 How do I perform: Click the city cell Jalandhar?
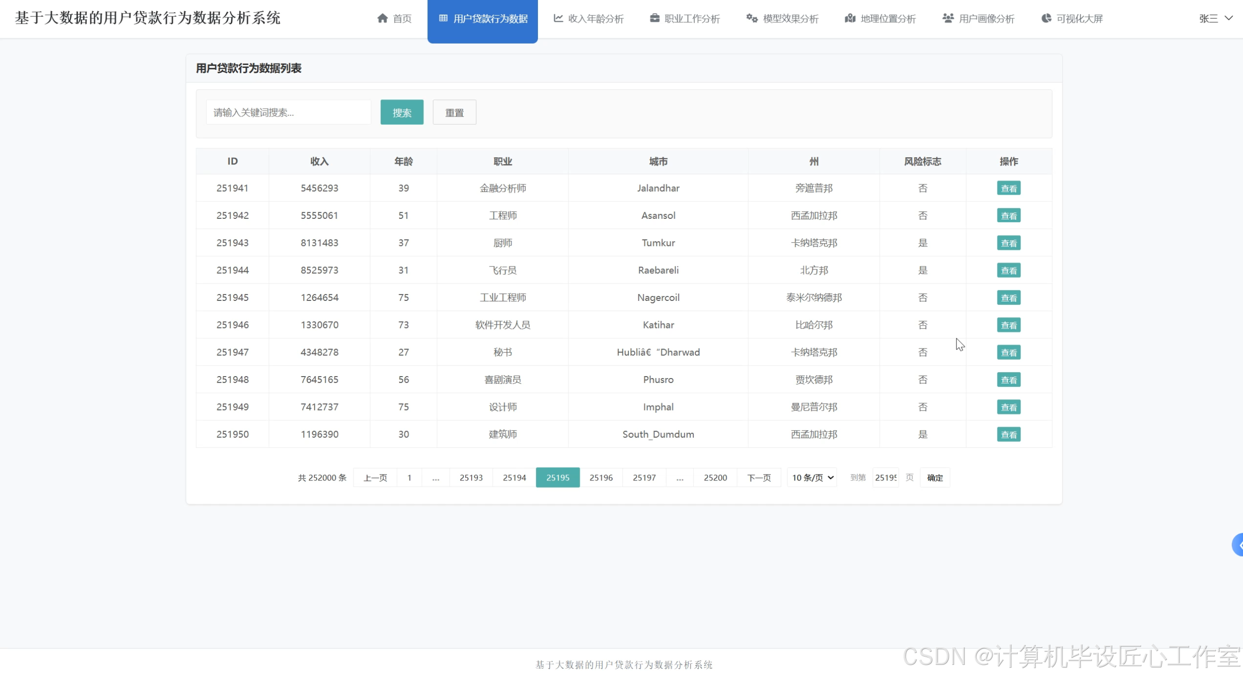coord(658,188)
